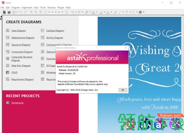The height and width of the screenshot is (133, 184).
Task: Click the gray circle toolbar icon
Action: (140, 12)
